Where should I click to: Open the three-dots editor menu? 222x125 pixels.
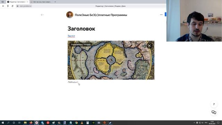tap(161, 15)
